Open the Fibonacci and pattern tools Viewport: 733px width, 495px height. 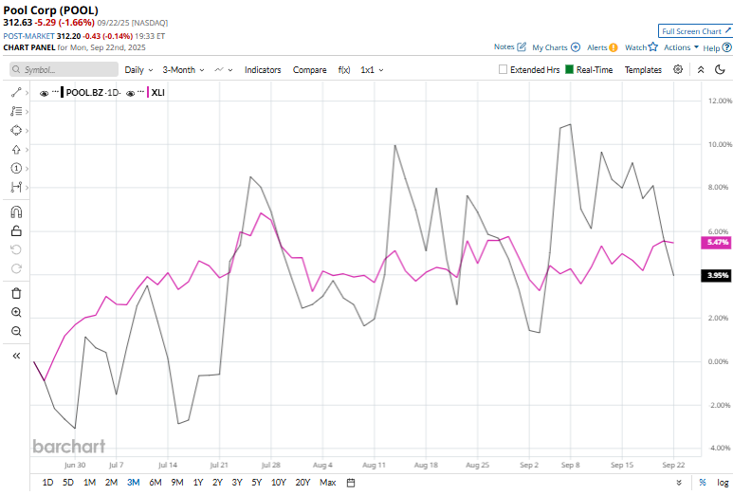coord(16,111)
